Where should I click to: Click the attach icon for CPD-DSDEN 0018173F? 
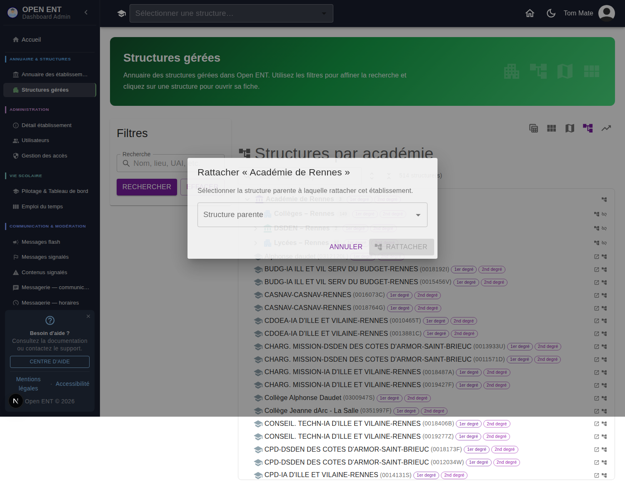tap(604, 450)
